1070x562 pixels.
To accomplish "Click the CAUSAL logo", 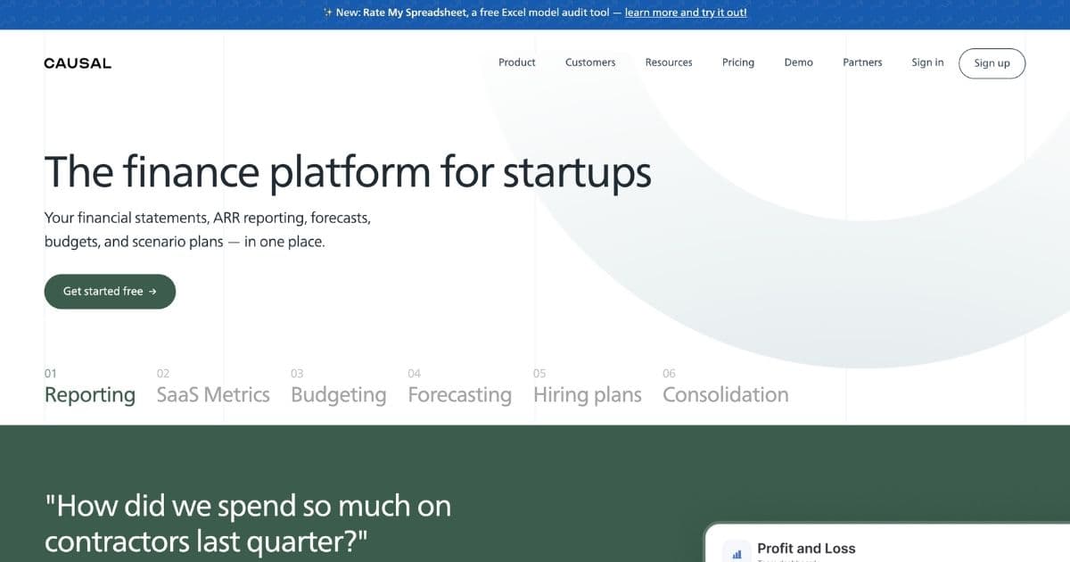I will [x=78, y=63].
